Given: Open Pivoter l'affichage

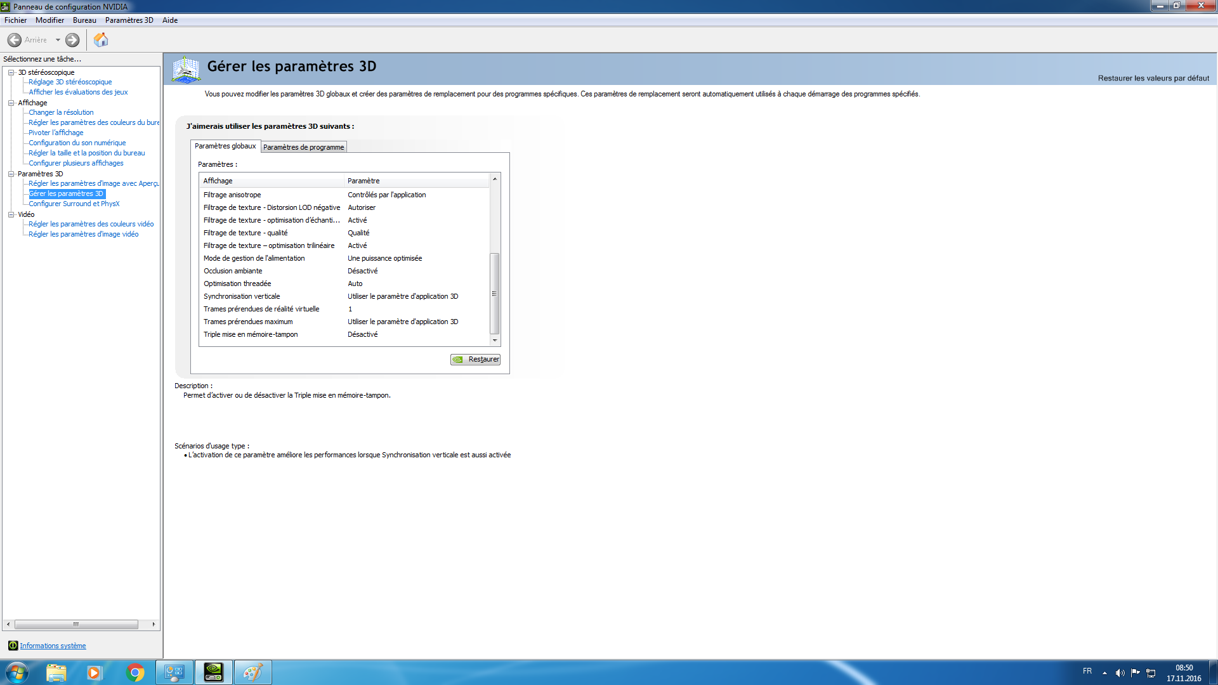Looking at the screenshot, I should point(56,133).
